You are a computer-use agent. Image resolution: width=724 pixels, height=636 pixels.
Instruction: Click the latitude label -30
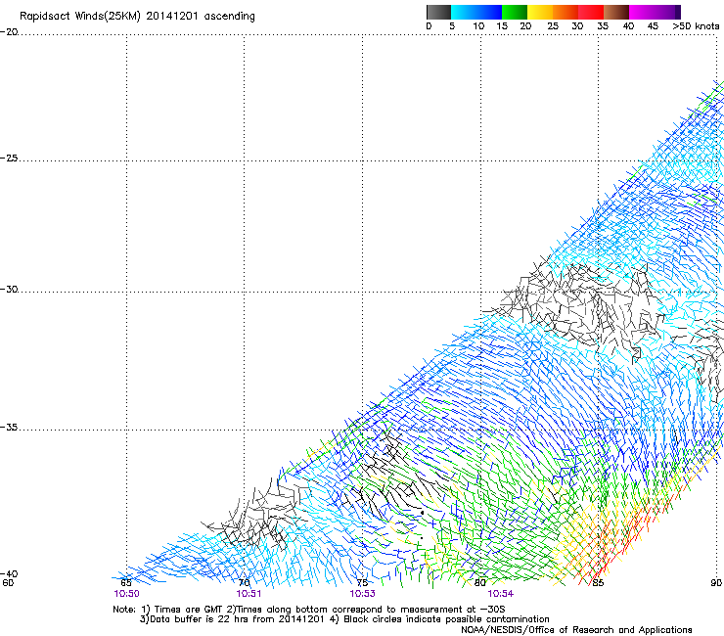[x=9, y=289]
